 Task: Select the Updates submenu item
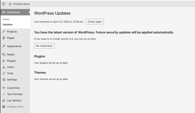(7, 25)
